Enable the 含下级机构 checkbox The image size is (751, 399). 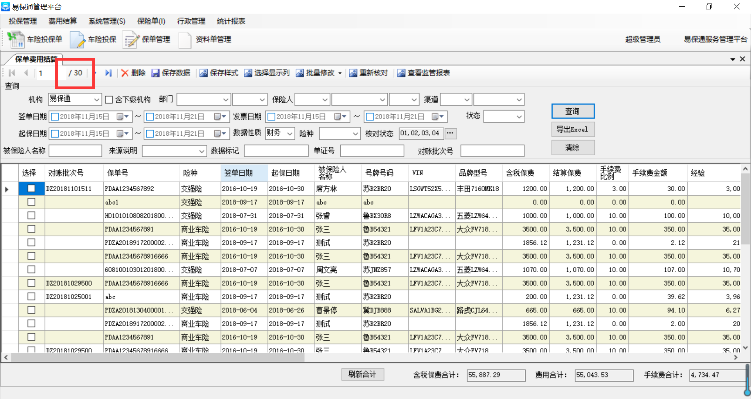[109, 100]
